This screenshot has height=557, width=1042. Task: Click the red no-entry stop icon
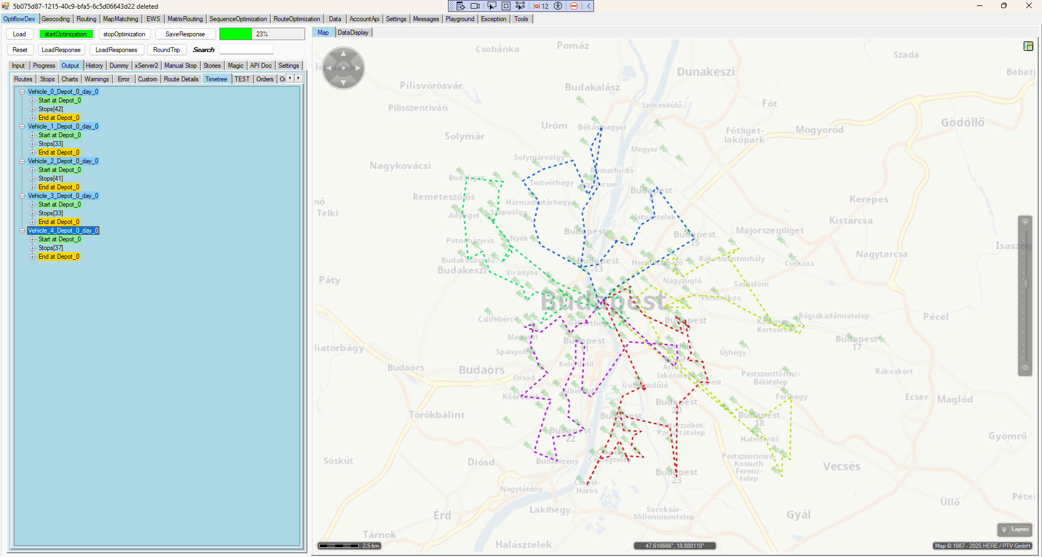point(574,6)
